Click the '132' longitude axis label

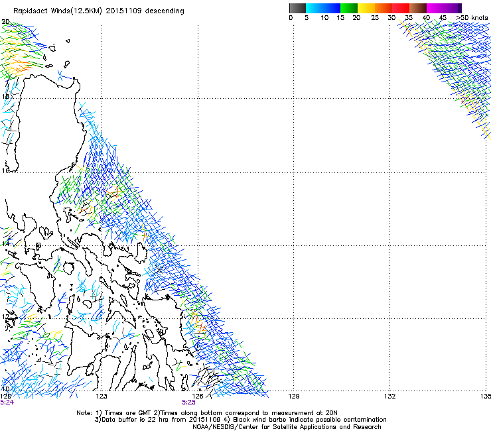coord(389,397)
